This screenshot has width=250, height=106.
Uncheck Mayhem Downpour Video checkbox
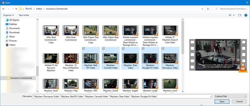(x=163, y=48)
